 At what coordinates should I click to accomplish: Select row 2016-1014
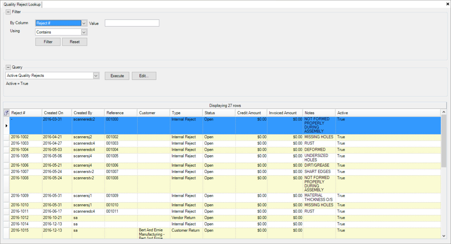click(225, 225)
